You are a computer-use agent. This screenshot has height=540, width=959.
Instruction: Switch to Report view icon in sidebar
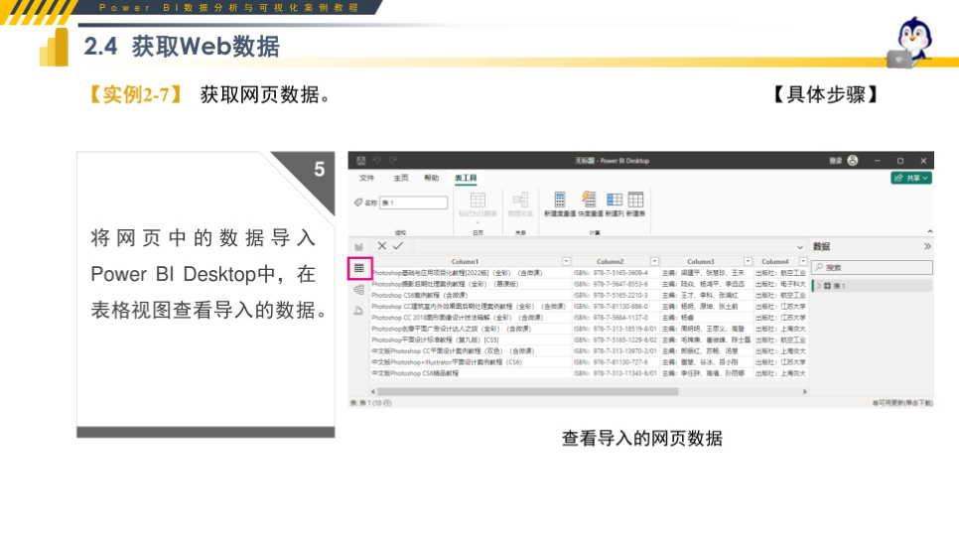[359, 247]
